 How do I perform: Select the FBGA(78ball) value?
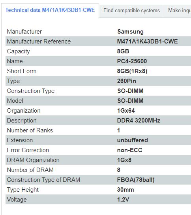(136, 180)
